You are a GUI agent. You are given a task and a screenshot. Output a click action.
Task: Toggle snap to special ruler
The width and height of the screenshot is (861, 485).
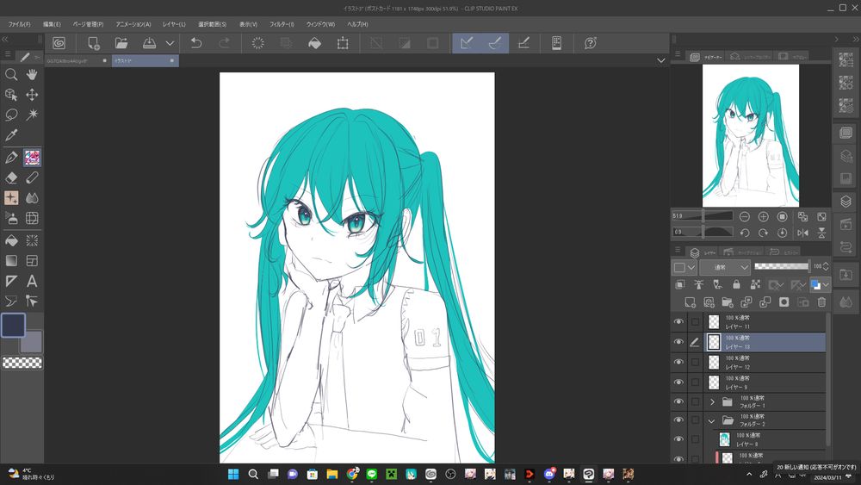[x=495, y=43]
